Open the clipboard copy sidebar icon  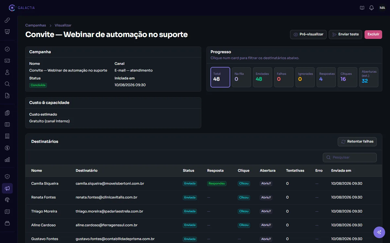pos(7,113)
